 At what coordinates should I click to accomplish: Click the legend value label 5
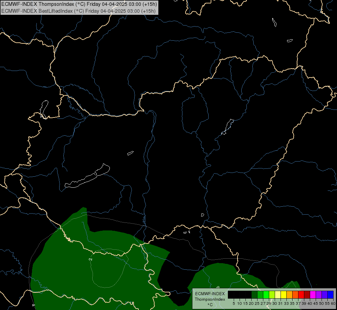click(x=234, y=303)
